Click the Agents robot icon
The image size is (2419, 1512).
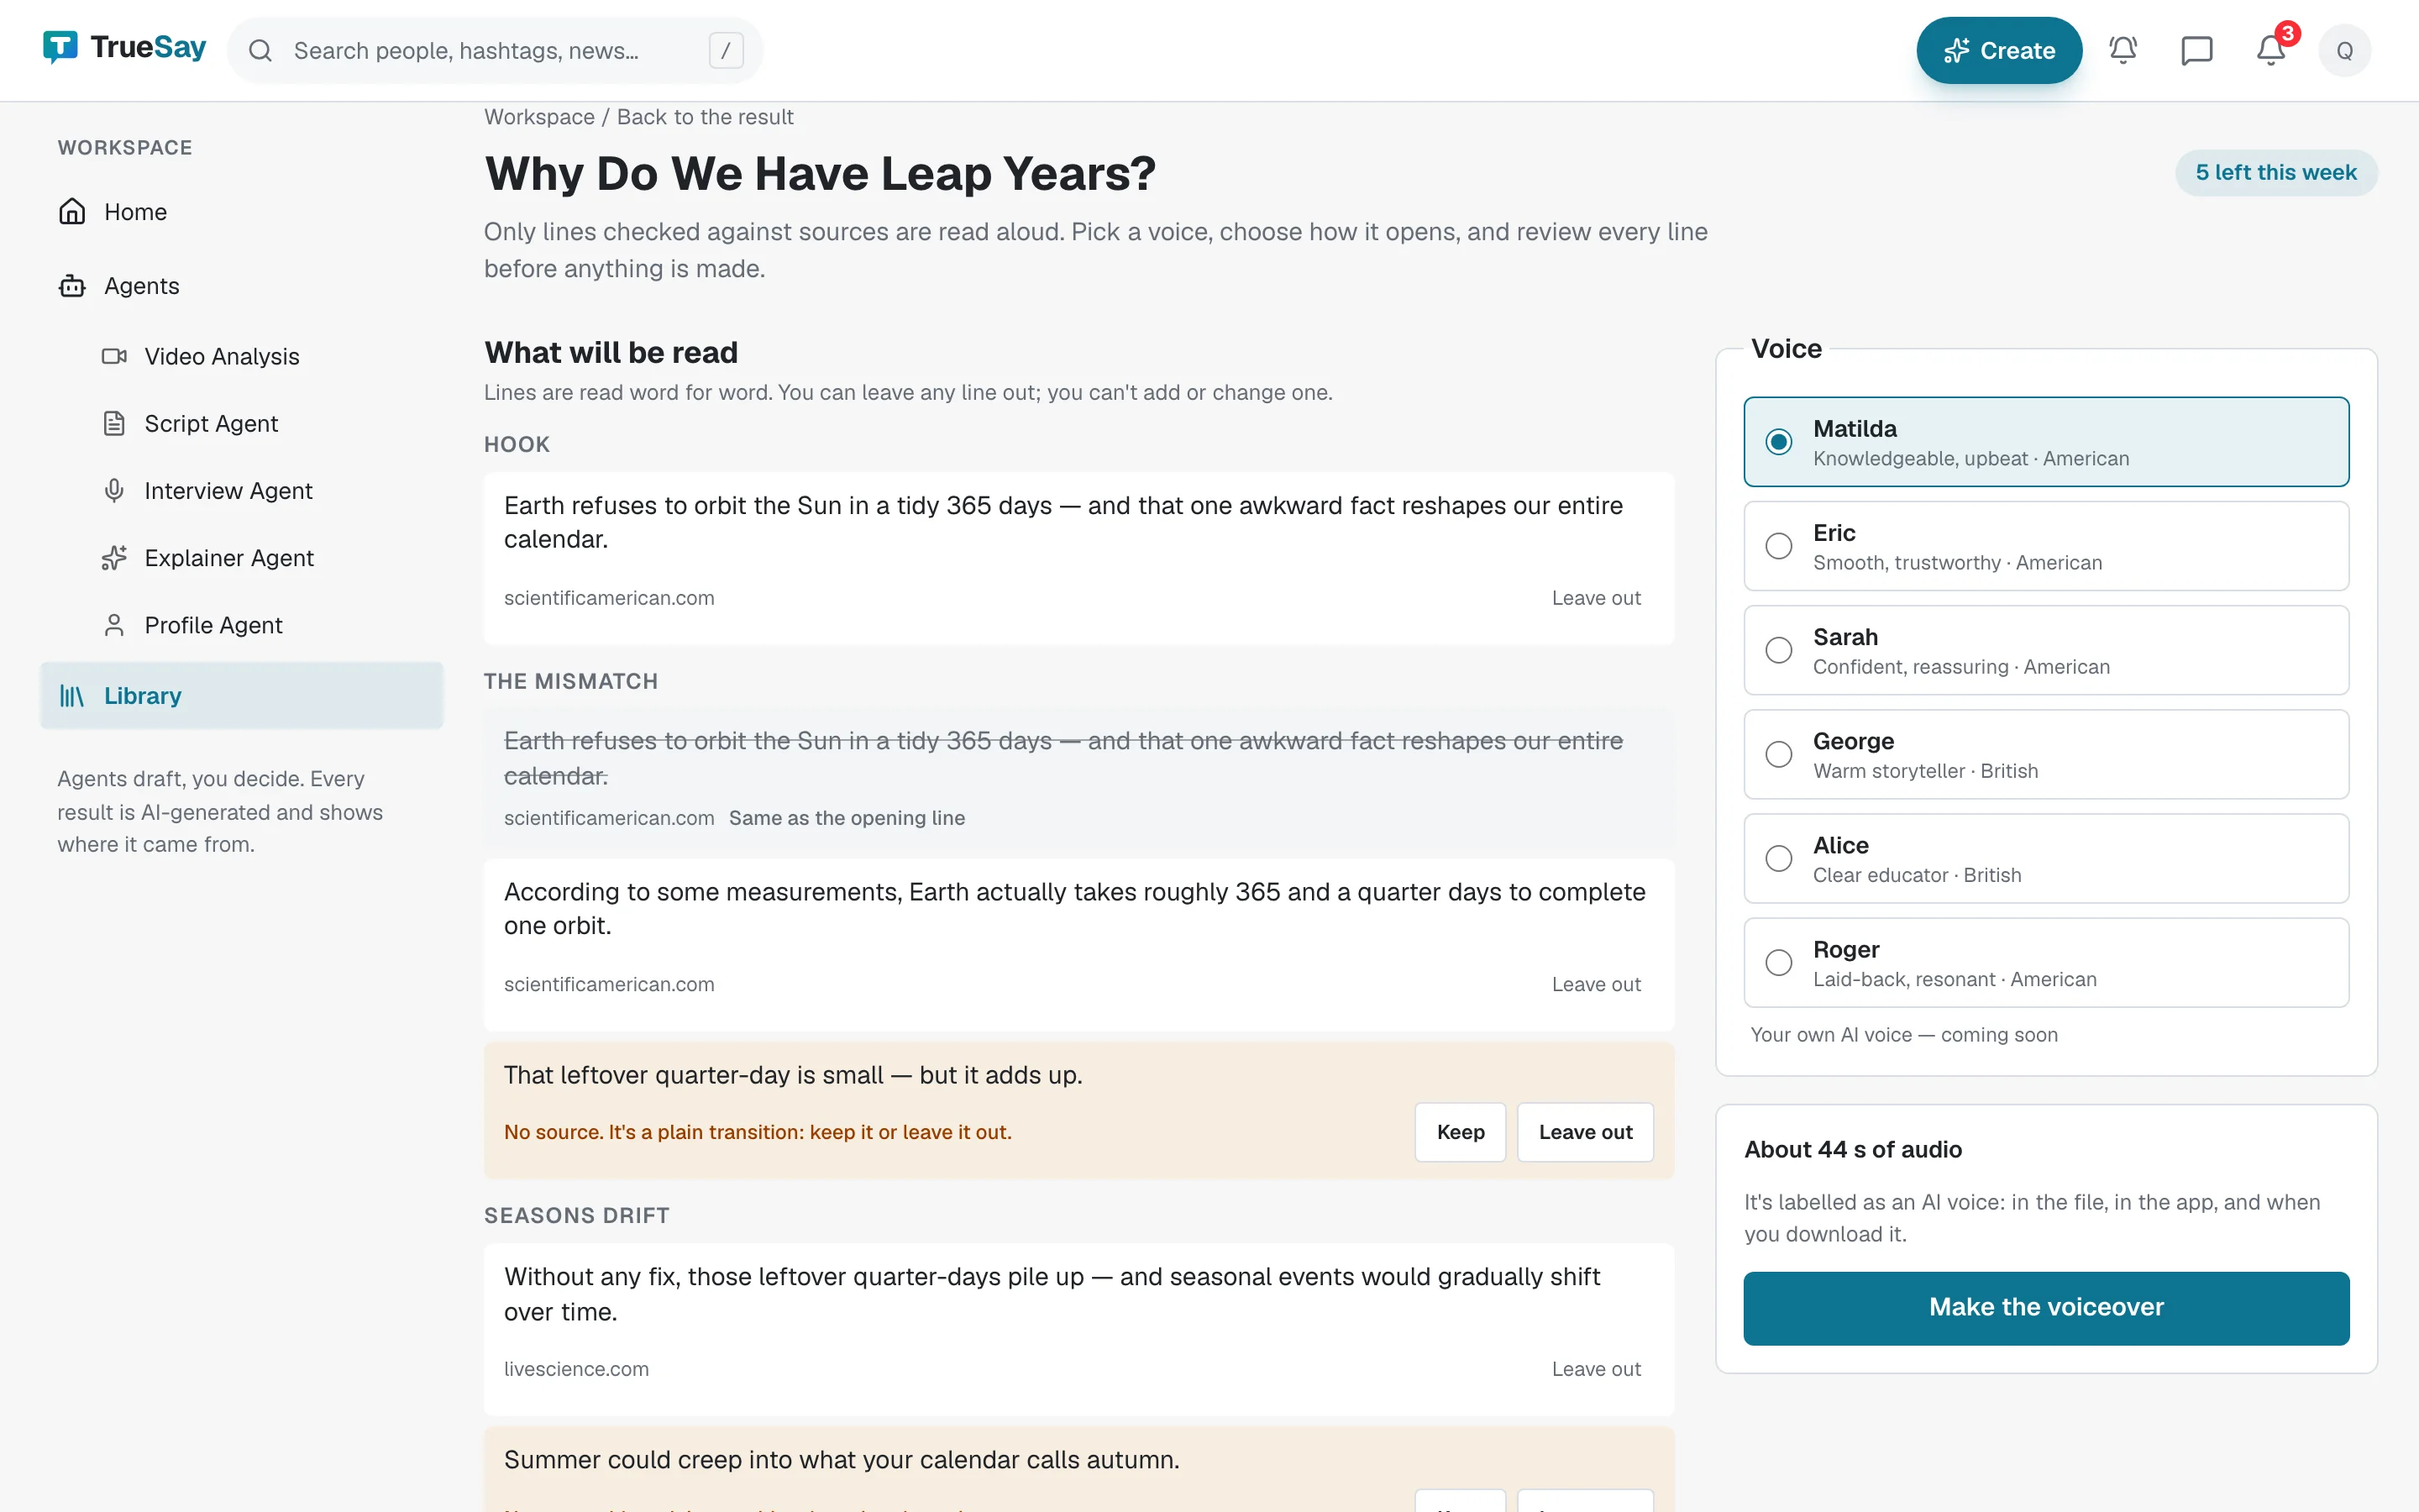tap(72, 286)
